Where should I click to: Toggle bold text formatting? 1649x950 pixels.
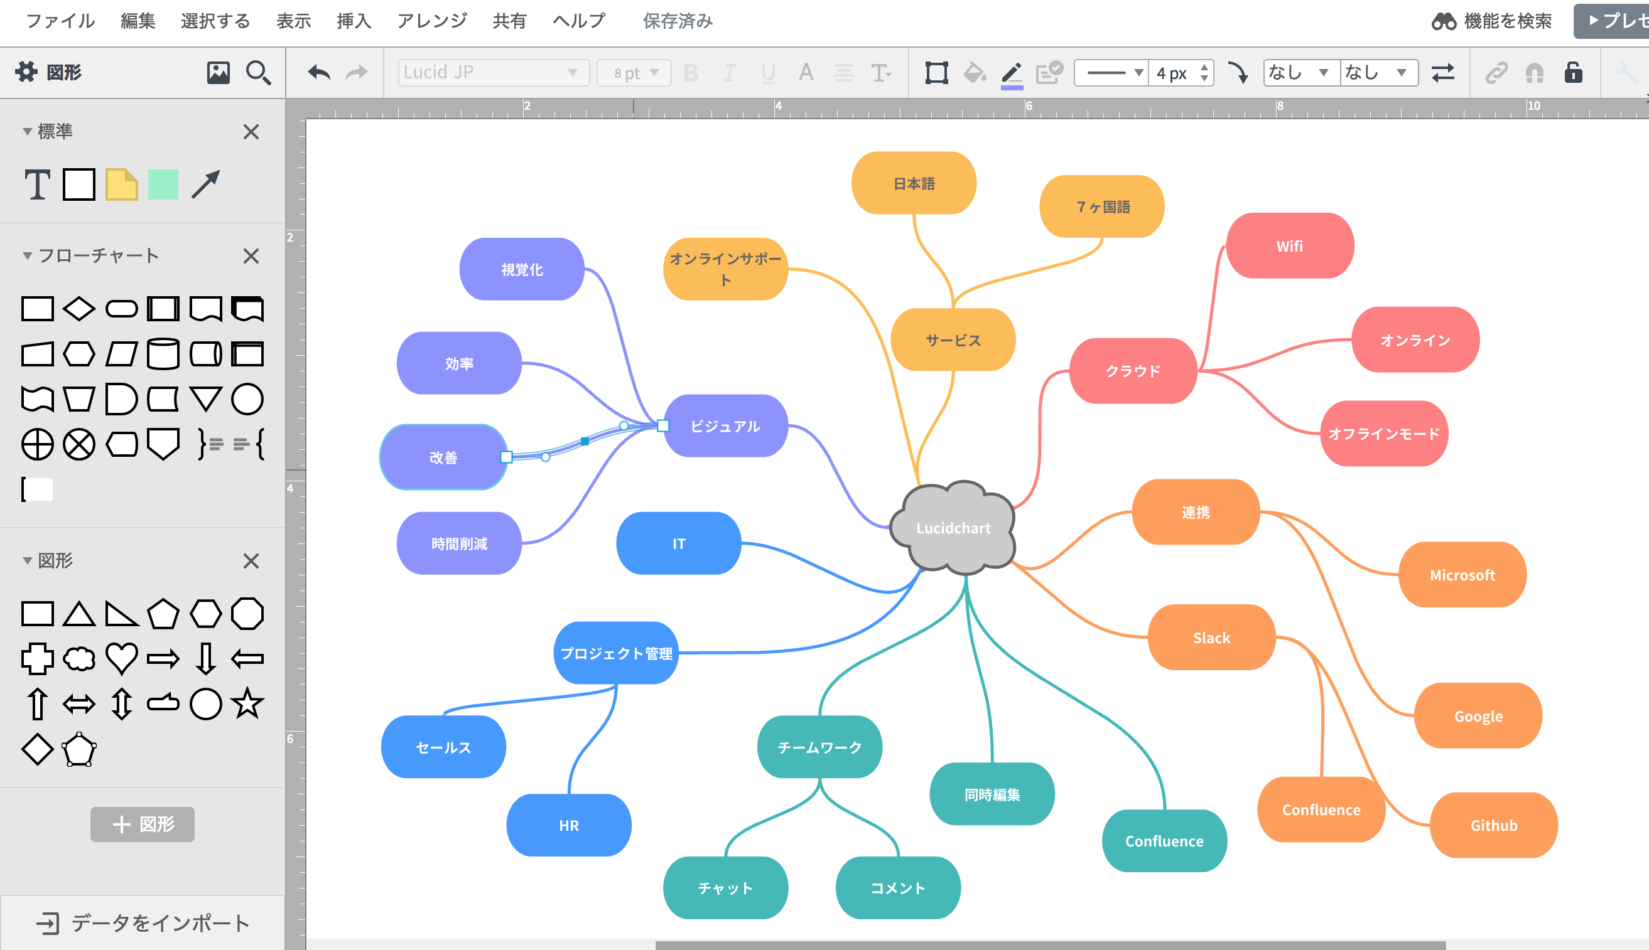691,72
